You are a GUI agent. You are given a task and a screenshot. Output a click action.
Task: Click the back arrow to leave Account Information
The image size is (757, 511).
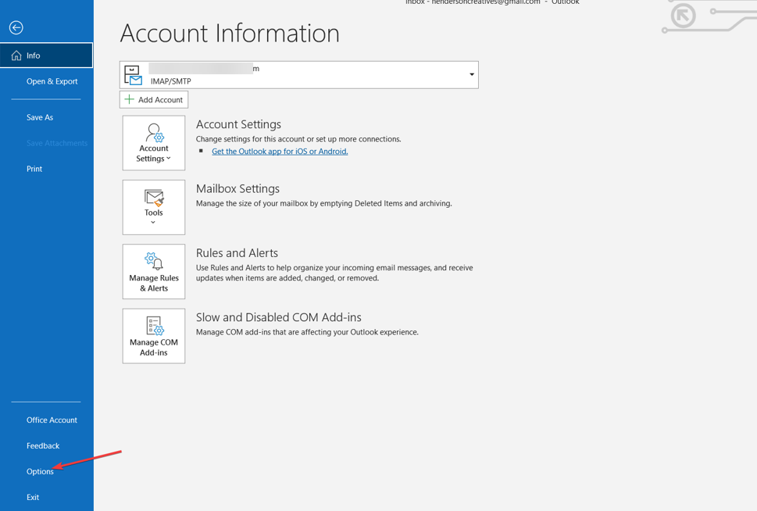click(16, 27)
